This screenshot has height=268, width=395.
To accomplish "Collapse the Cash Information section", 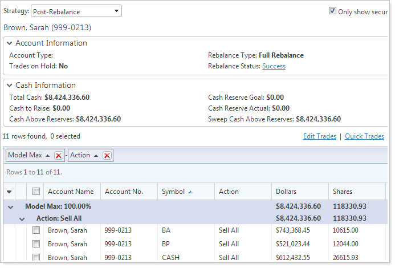I will click(9, 86).
